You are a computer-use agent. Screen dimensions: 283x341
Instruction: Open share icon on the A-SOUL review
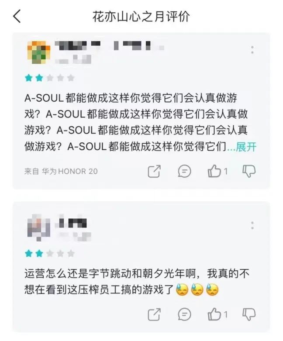coord(154,171)
